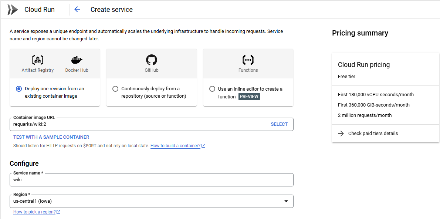Click the arrow beside Check paid tiers
Screen dimensions: 440x219
pyautogui.click(x=341, y=134)
